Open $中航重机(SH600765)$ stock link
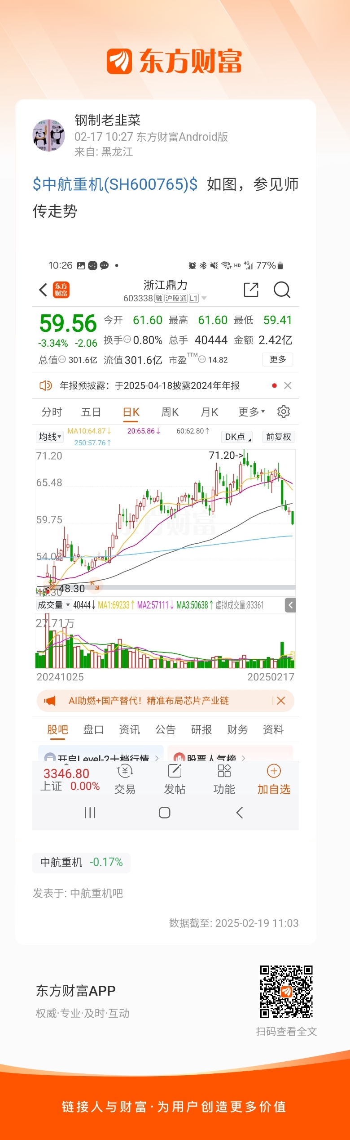The image size is (350, 1140). 115,184
